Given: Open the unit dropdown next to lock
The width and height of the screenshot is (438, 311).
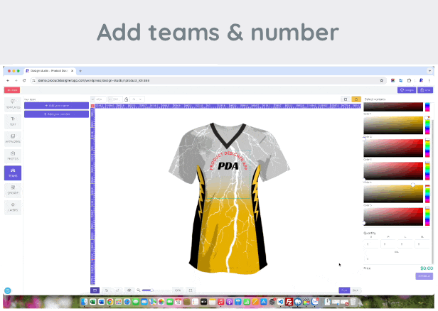Looking at the screenshot, I should click(x=138, y=99).
